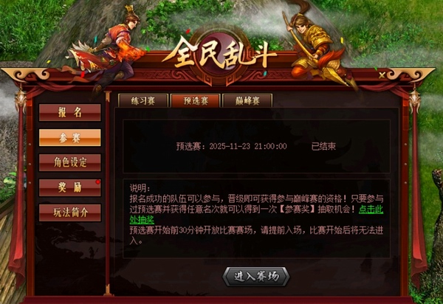Image resolution: width=443 pixels, height=304 pixels.
Task: Click the red notification dot on 奖励
Action: (x=97, y=182)
